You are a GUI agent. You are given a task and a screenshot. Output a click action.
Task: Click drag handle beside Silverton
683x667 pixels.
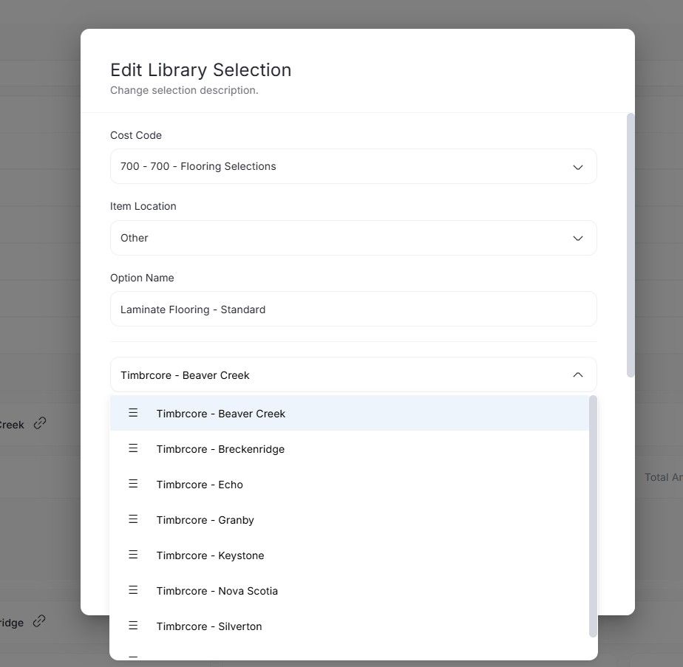tap(133, 626)
